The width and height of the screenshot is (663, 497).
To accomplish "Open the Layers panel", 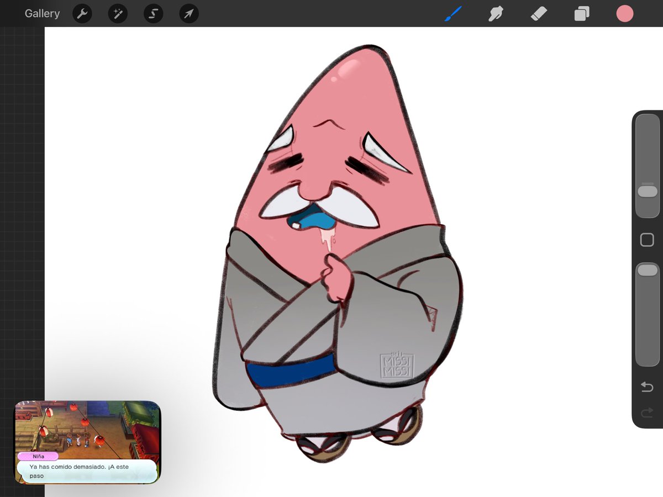I will [582, 14].
